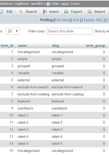
Task: Sort by term_id column header
Action: pyautogui.click(x=7, y=46)
